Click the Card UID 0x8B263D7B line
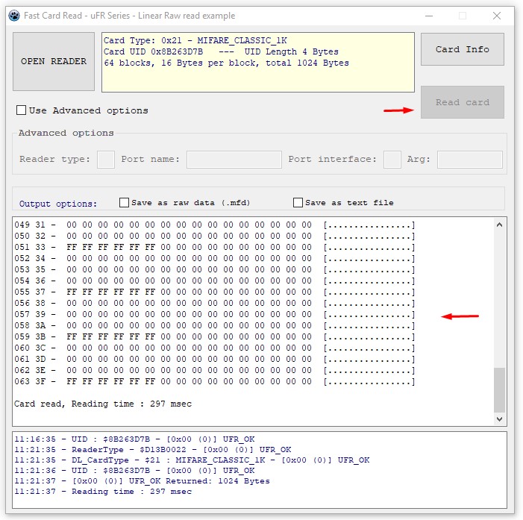The height and width of the screenshot is (520, 523). [221, 51]
